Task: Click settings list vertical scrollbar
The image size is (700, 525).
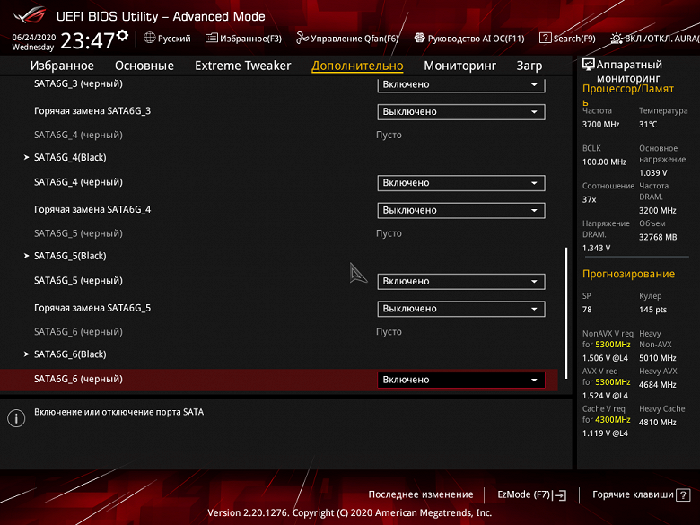Action: pyautogui.click(x=566, y=313)
